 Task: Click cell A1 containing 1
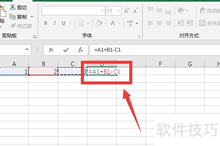(14, 71)
